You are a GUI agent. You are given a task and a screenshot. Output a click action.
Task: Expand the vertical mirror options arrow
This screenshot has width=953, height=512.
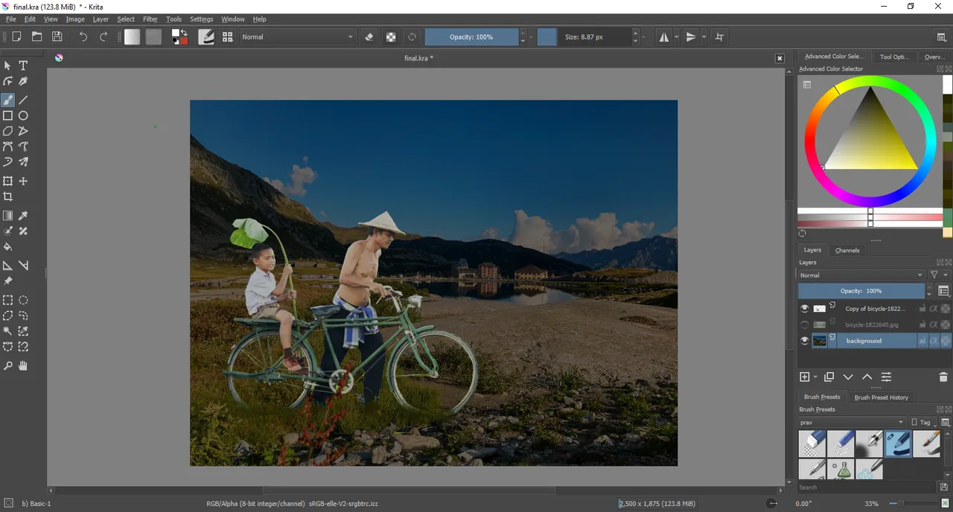704,36
